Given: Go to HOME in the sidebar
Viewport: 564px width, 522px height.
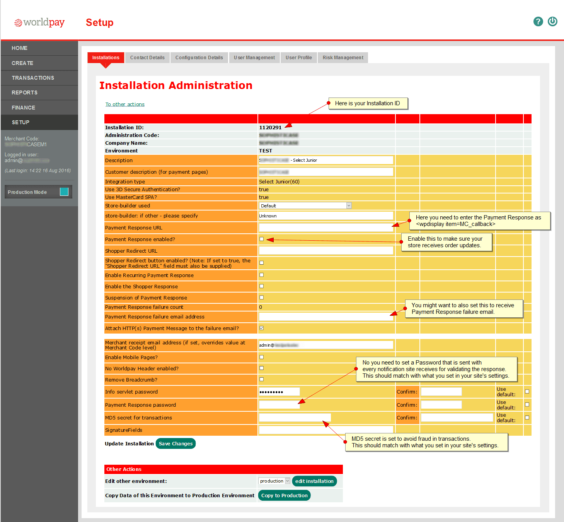Looking at the screenshot, I should (x=39, y=48).
